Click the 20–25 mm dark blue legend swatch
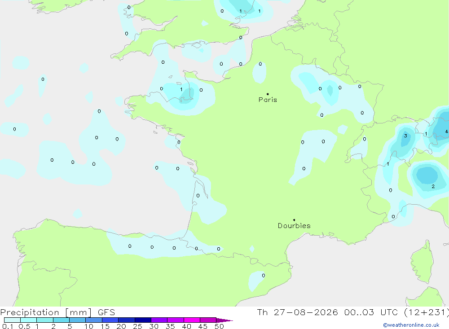Viewport: 449px width, 329px height. click(127, 320)
